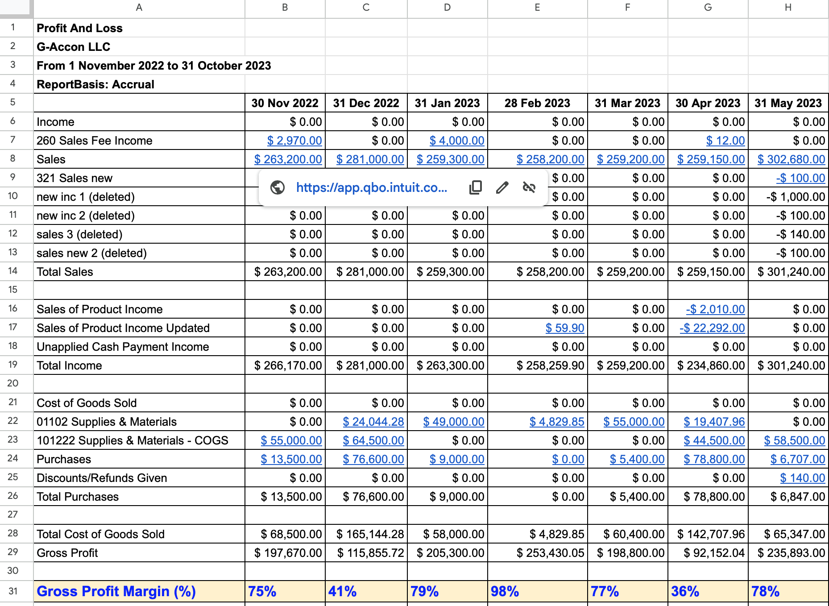Click the $ 140.00 Discounts link
Screen dimensions: 829x606
pos(802,478)
